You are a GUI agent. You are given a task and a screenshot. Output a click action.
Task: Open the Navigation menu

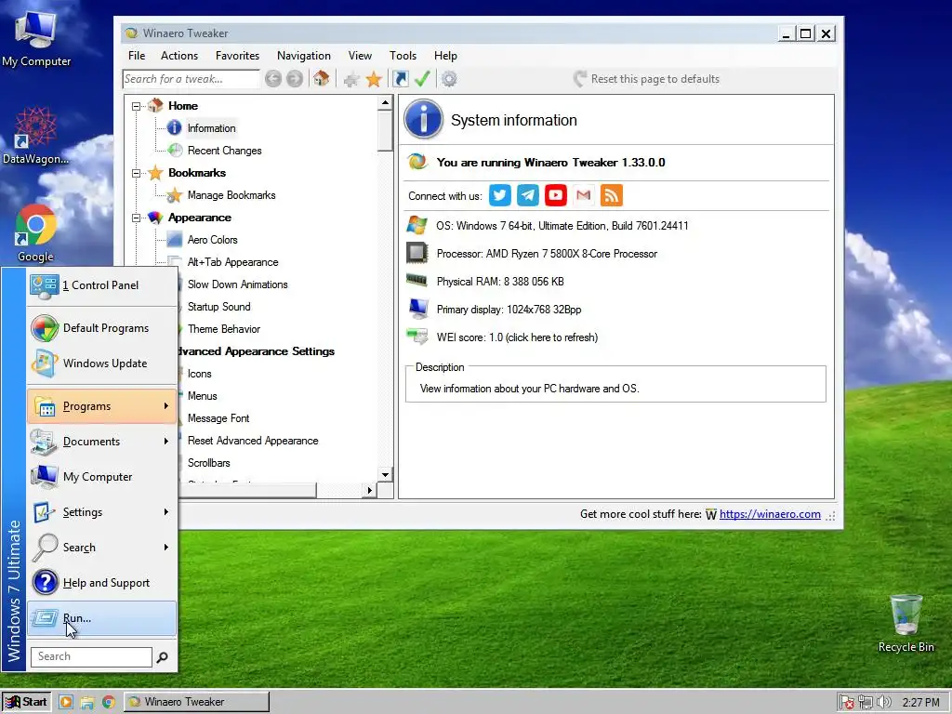coord(304,56)
